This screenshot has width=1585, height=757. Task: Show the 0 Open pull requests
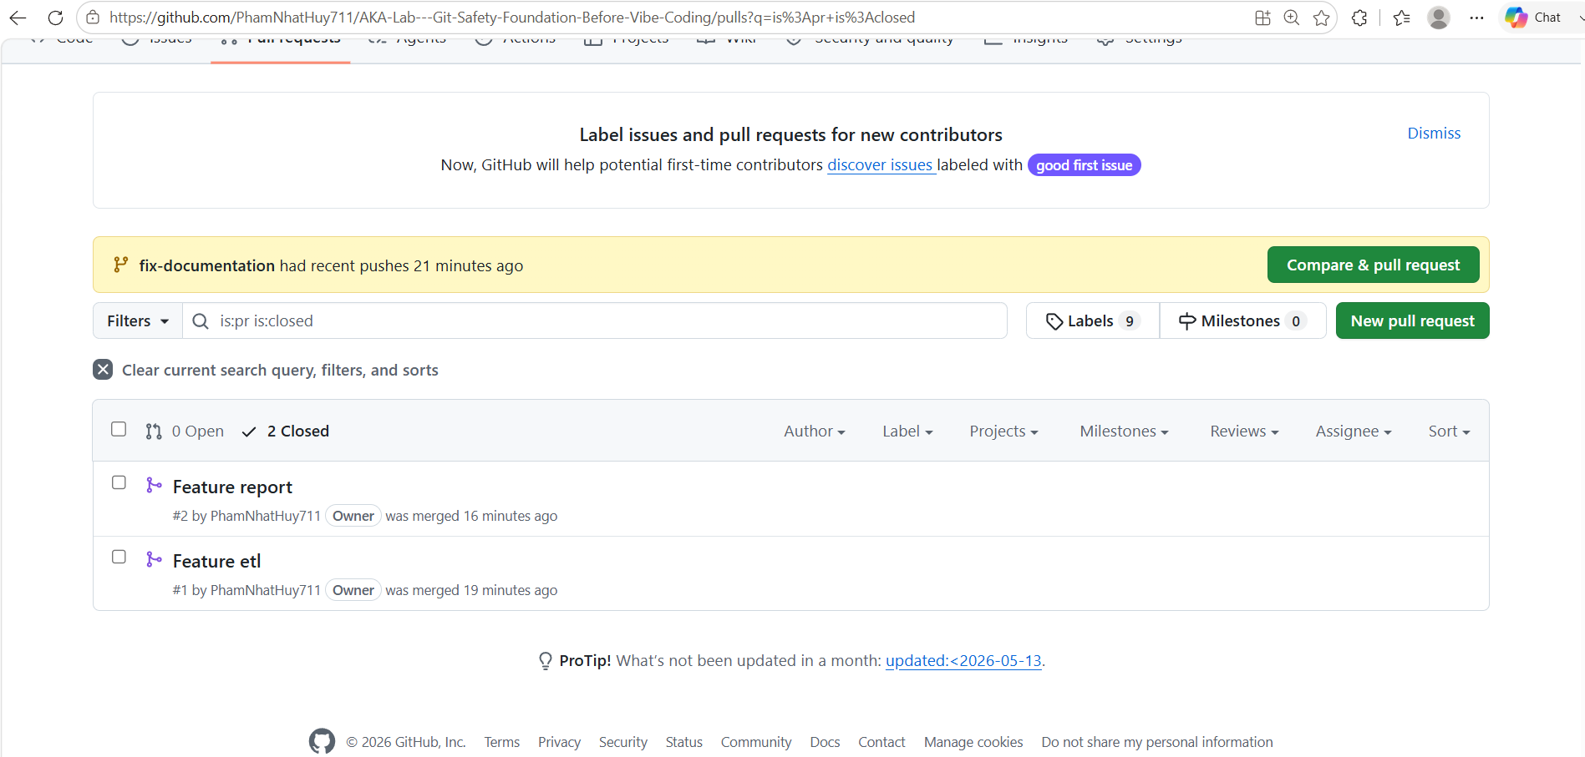pos(185,431)
